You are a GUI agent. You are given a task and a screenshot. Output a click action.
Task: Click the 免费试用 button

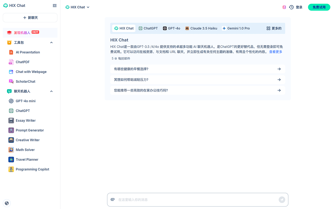click(x=319, y=7)
